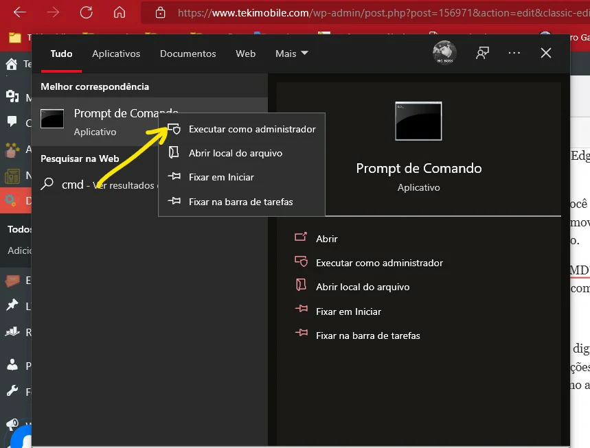Screen dimensions: 590x448
Task: Click Abrir local do arquivo in right pane
Action: (x=363, y=287)
